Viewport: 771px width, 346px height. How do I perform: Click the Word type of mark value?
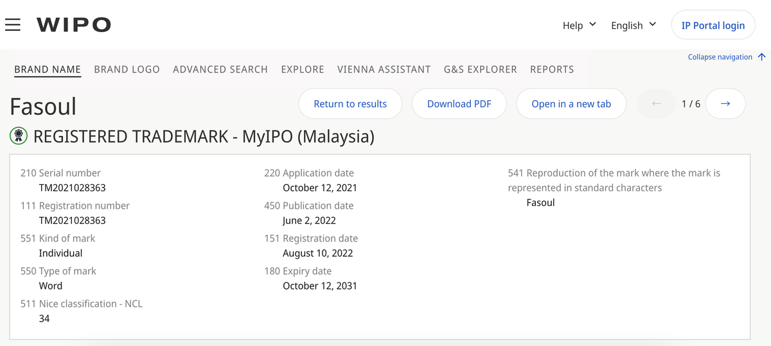tap(51, 286)
